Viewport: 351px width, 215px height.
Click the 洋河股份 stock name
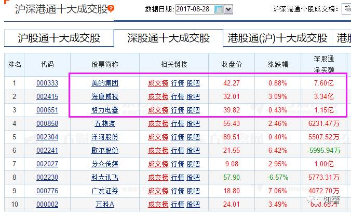105,137
